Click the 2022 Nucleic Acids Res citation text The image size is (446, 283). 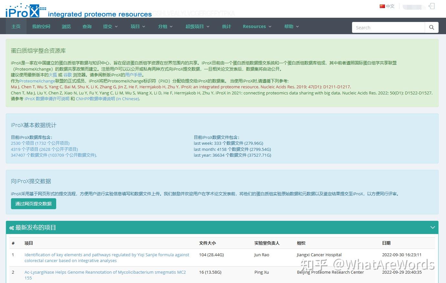tap(222, 93)
